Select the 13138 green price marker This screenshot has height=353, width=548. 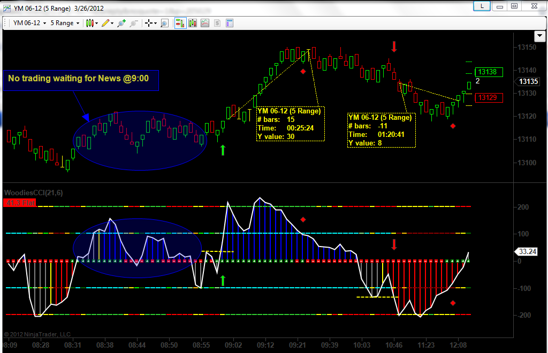tap(488, 72)
